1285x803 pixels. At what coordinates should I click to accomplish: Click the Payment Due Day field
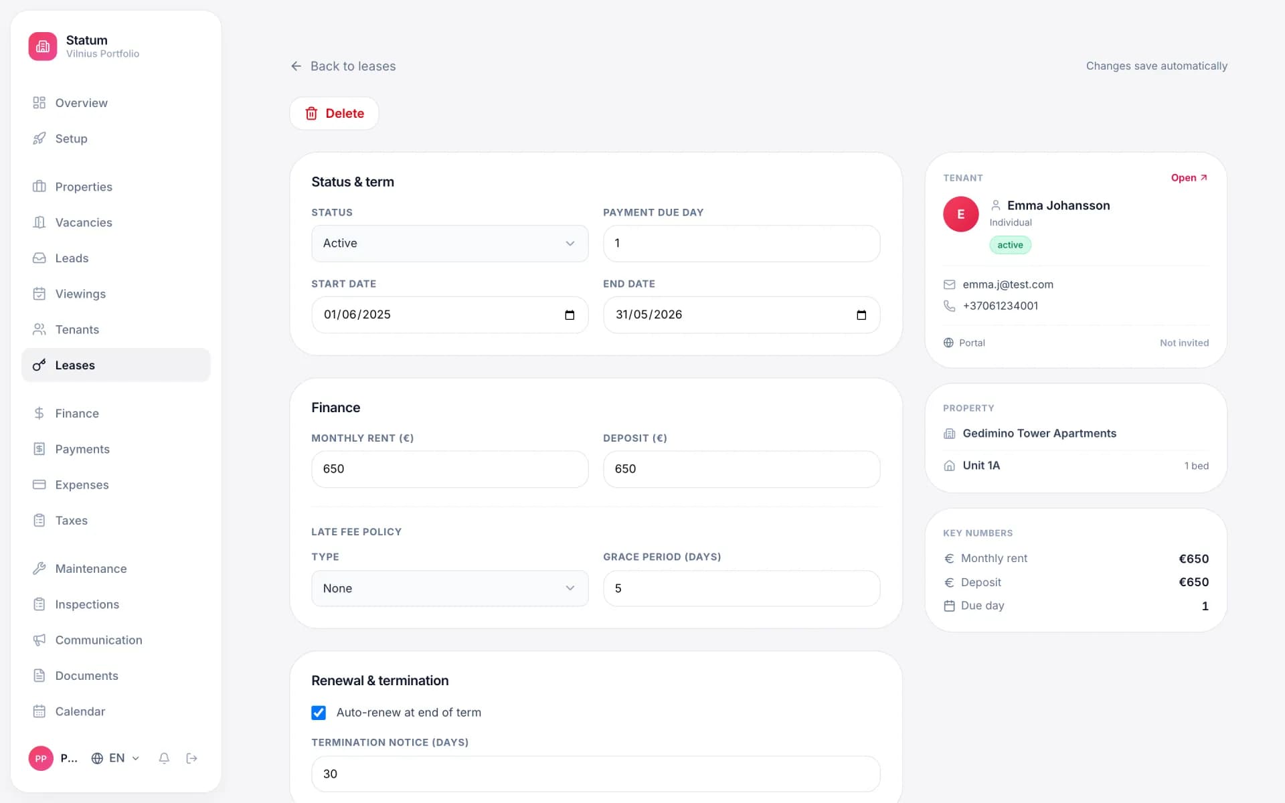742,244
